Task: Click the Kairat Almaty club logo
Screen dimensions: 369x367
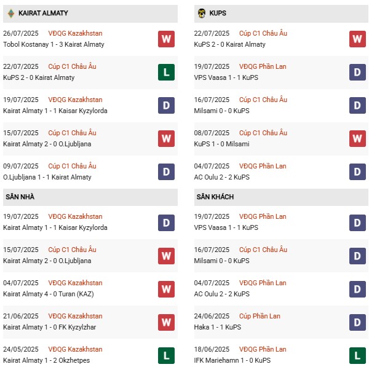Action: click(x=10, y=13)
